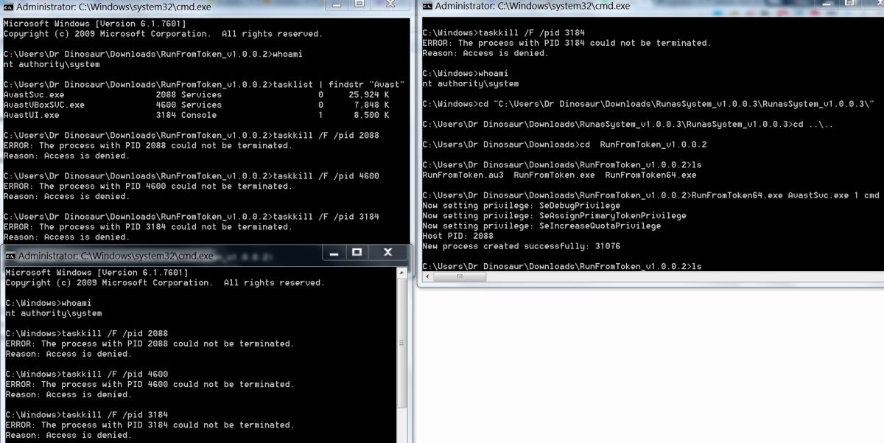The image size is (884, 443).
Task: Click "taskkill /F /pid 2088" in the top-left window
Action: [x=326, y=136]
